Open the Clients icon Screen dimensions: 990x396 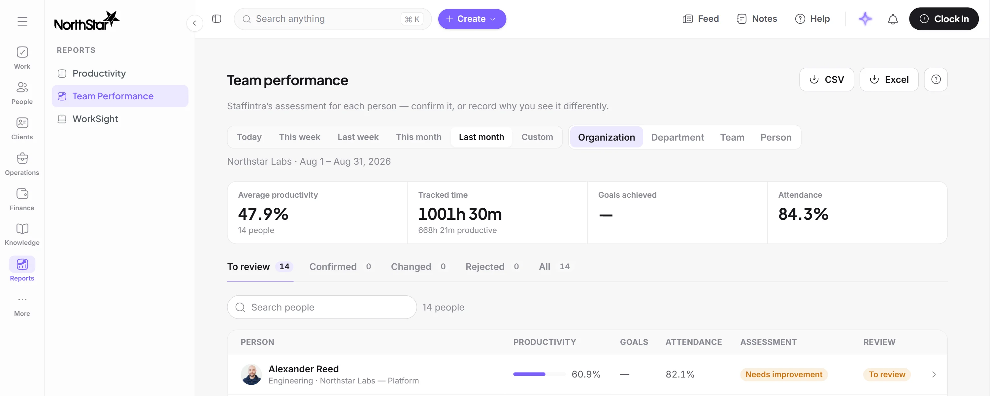click(22, 123)
